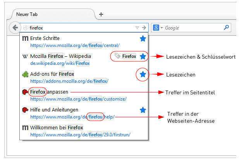Open the Google search engine selector dropdown
This screenshot has width=244, height=160.
(158, 28)
